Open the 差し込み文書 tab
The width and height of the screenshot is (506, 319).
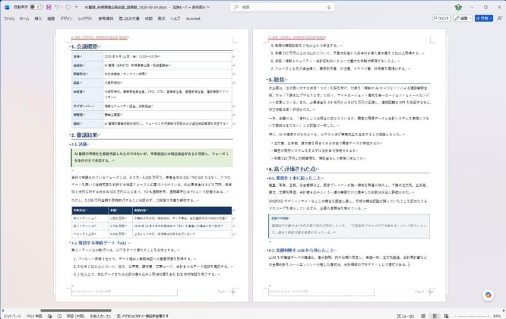[129, 19]
